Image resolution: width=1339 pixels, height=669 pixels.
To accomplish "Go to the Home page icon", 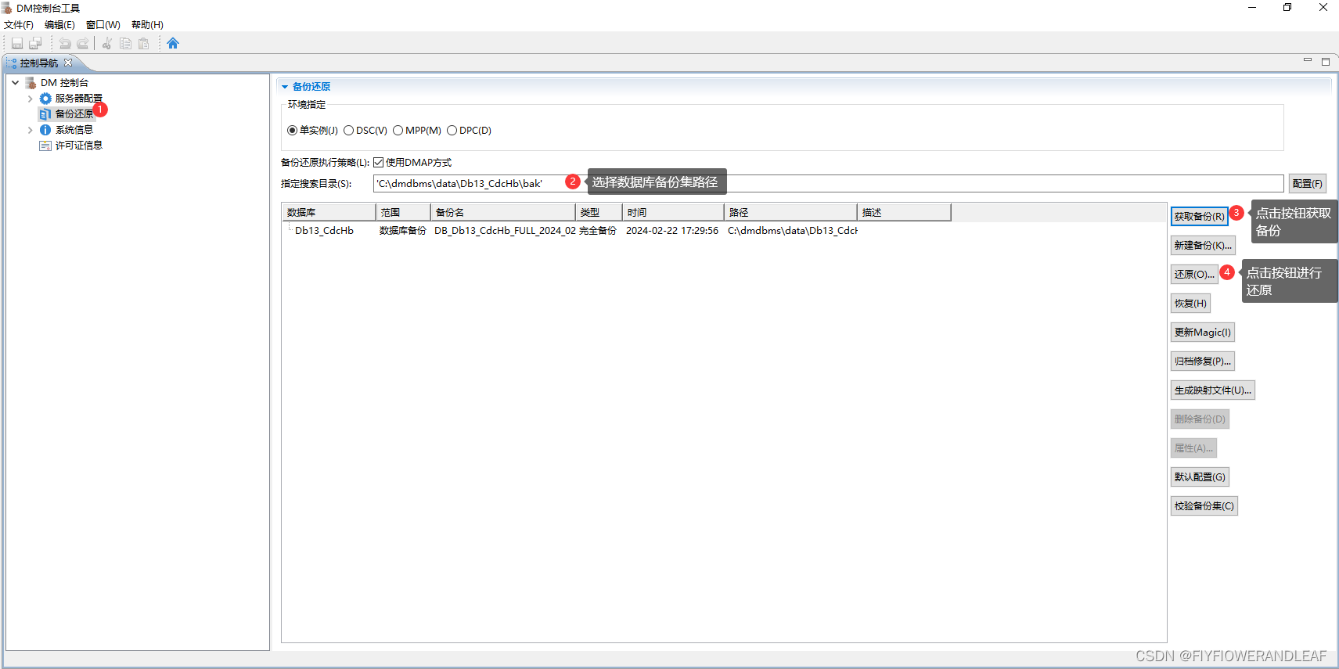I will click(173, 43).
